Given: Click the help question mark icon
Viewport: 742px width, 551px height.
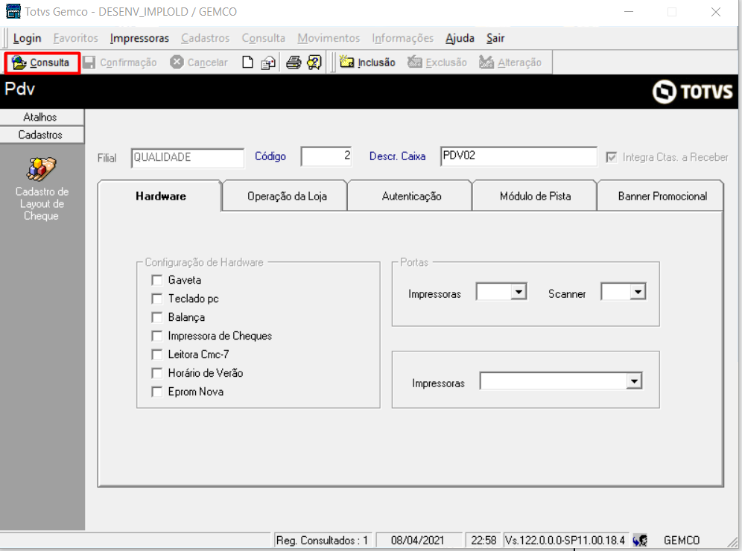Looking at the screenshot, I should click(314, 63).
